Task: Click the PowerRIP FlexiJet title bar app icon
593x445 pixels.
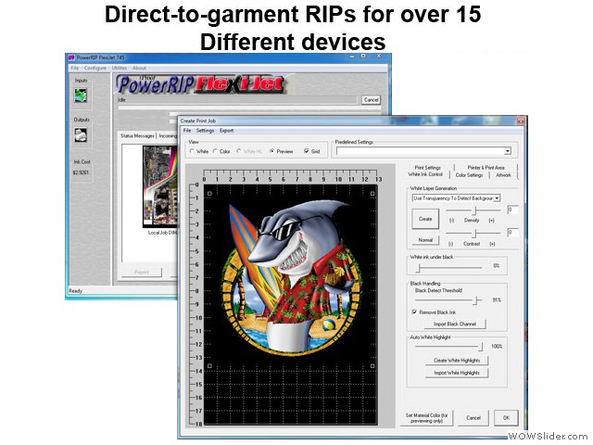Action: [x=71, y=57]
